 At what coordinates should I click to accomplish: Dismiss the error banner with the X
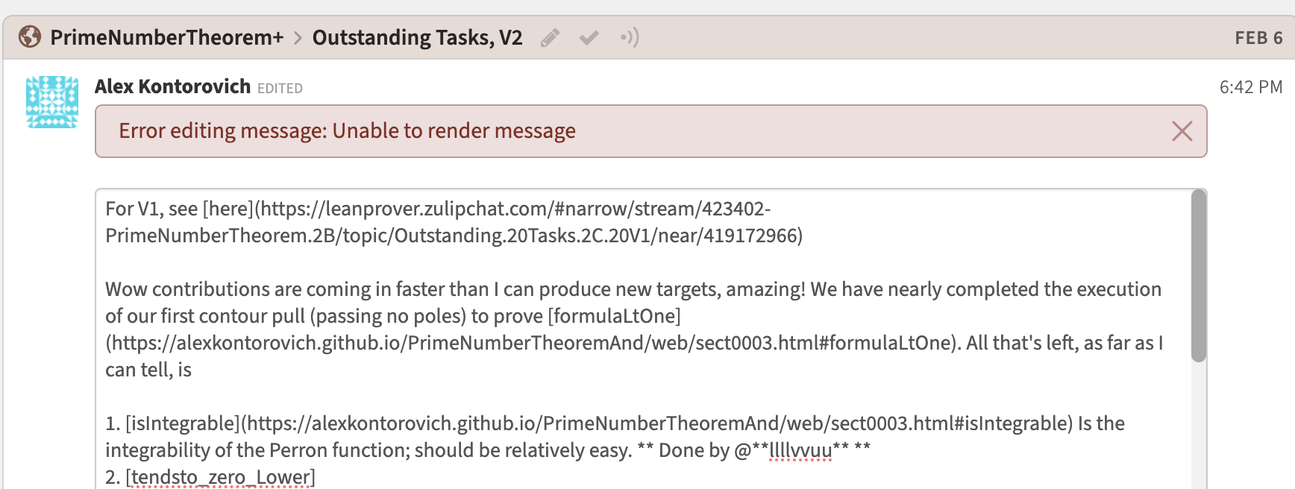coord(1182,131)
